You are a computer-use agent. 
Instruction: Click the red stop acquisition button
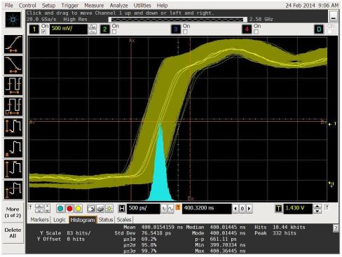pos(69,209)
